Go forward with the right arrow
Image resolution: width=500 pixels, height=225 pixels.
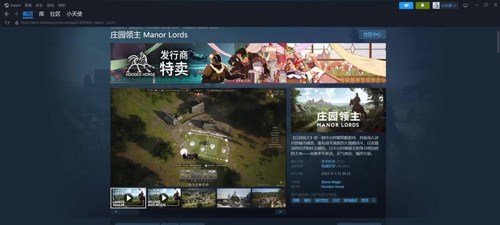coord(16,14)
